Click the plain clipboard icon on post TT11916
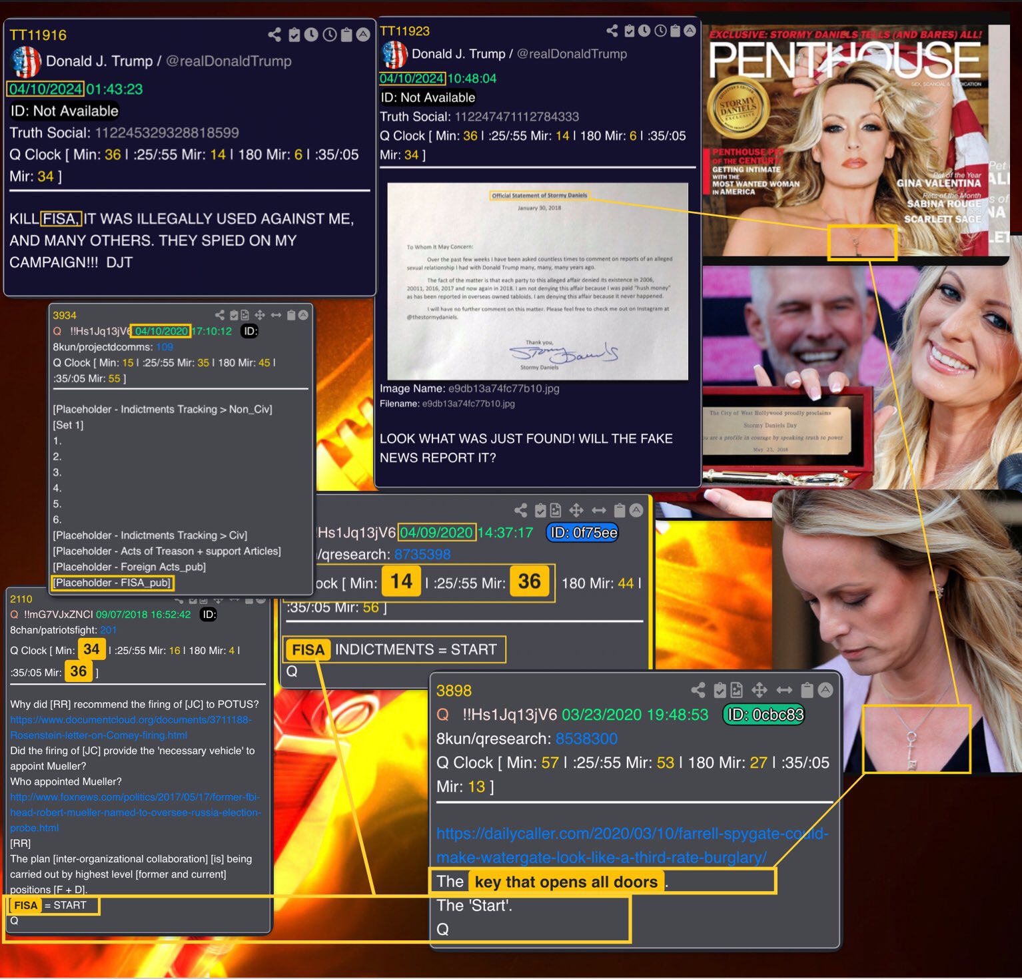The height and width of the screenshot is (979, 1022). (346, 35)
